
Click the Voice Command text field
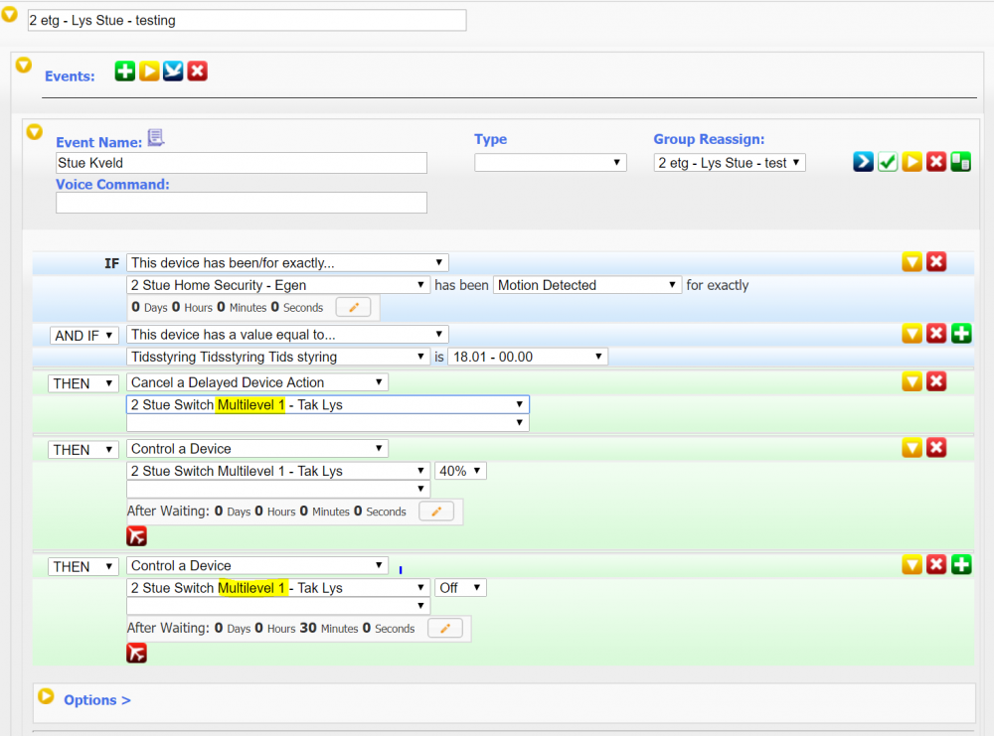coord(242,203)
